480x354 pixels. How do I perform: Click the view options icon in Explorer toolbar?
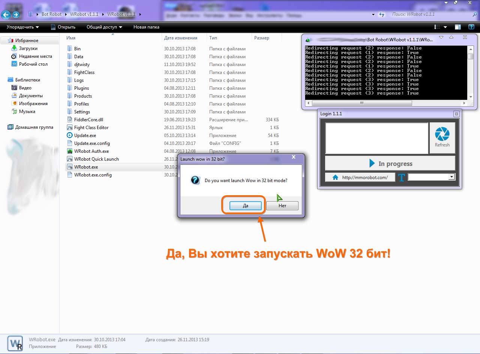pos(437,27)
